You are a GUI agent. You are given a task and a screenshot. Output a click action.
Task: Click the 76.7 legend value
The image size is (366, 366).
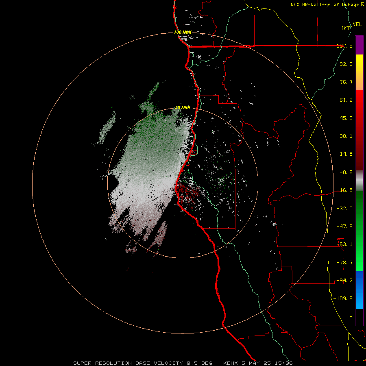[346, 82]
